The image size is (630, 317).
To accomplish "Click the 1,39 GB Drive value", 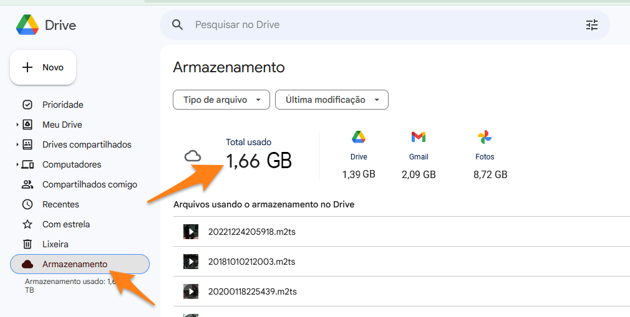I will coord(359,174).
